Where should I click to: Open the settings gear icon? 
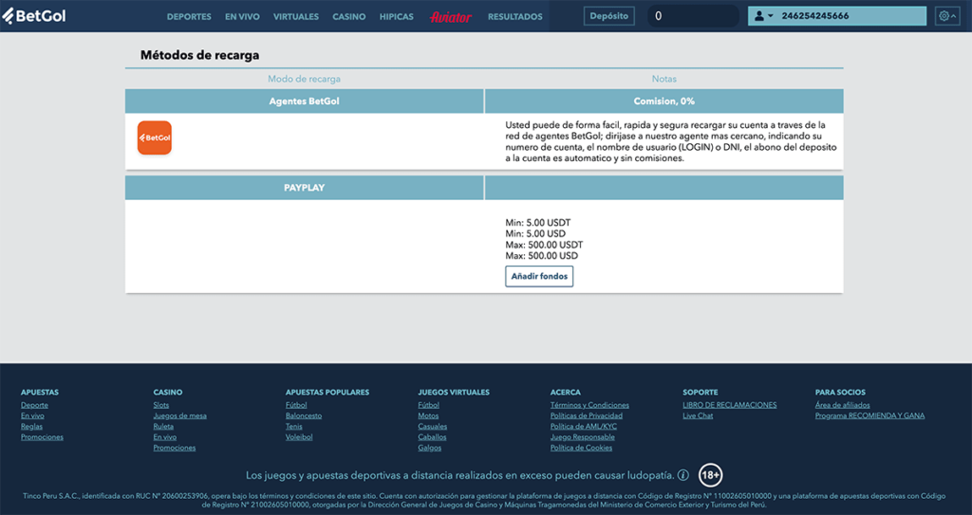944,16
